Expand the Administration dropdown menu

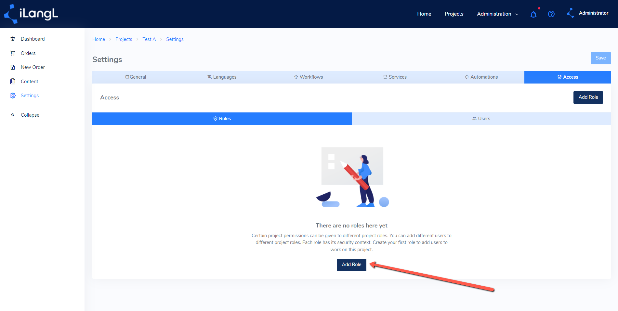click(x=497, y=14)
